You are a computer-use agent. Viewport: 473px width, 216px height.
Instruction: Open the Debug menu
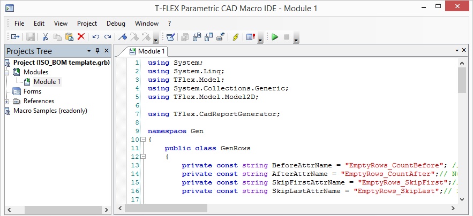tap(116, 24)
